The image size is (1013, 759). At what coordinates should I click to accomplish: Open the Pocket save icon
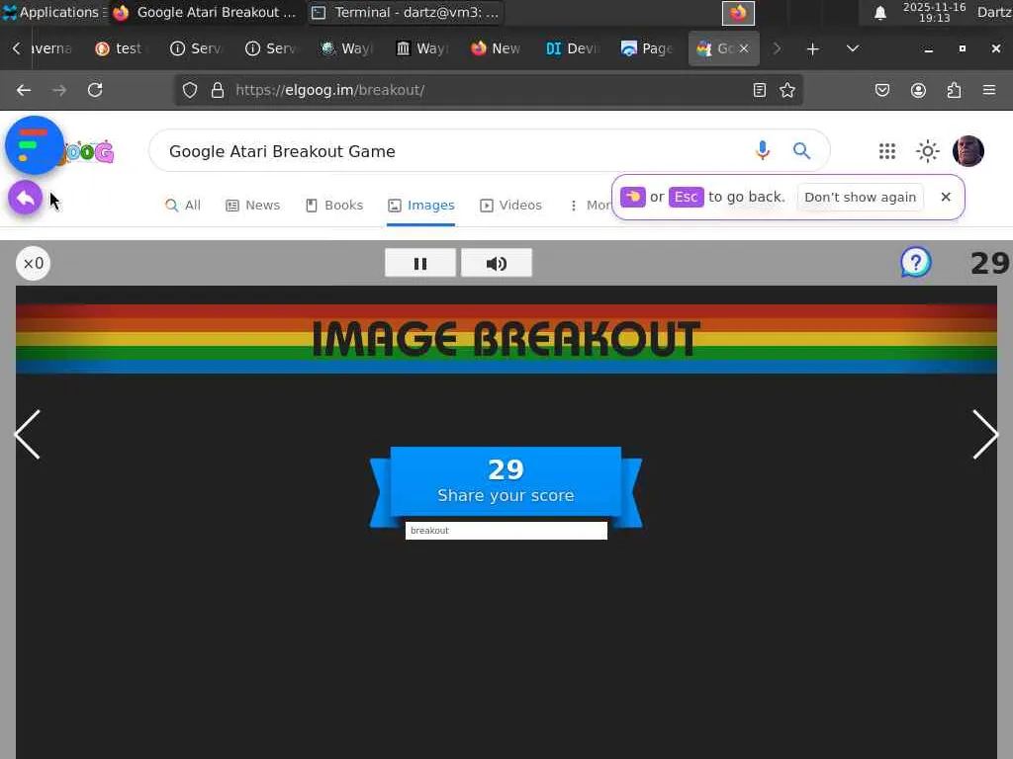pyautogui.click(x=881, y=90)
